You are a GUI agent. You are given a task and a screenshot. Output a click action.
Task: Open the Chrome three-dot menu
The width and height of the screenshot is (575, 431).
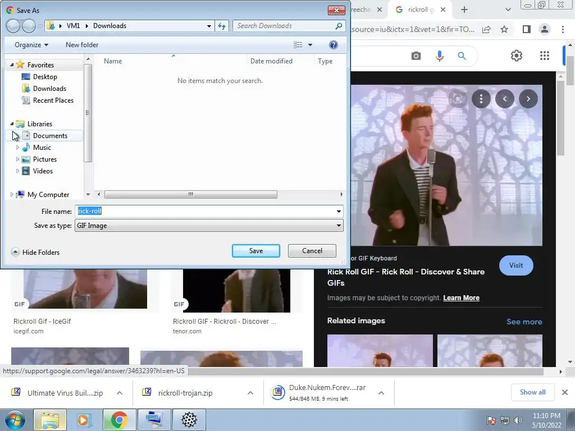(563, 29)
